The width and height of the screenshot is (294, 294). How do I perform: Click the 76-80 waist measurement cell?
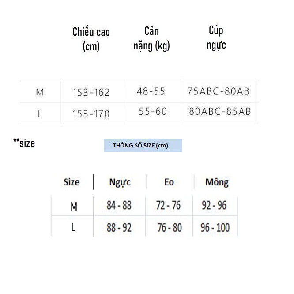[170, 228]
